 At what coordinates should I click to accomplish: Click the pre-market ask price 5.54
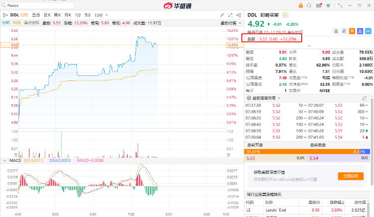tap(314, 158)
